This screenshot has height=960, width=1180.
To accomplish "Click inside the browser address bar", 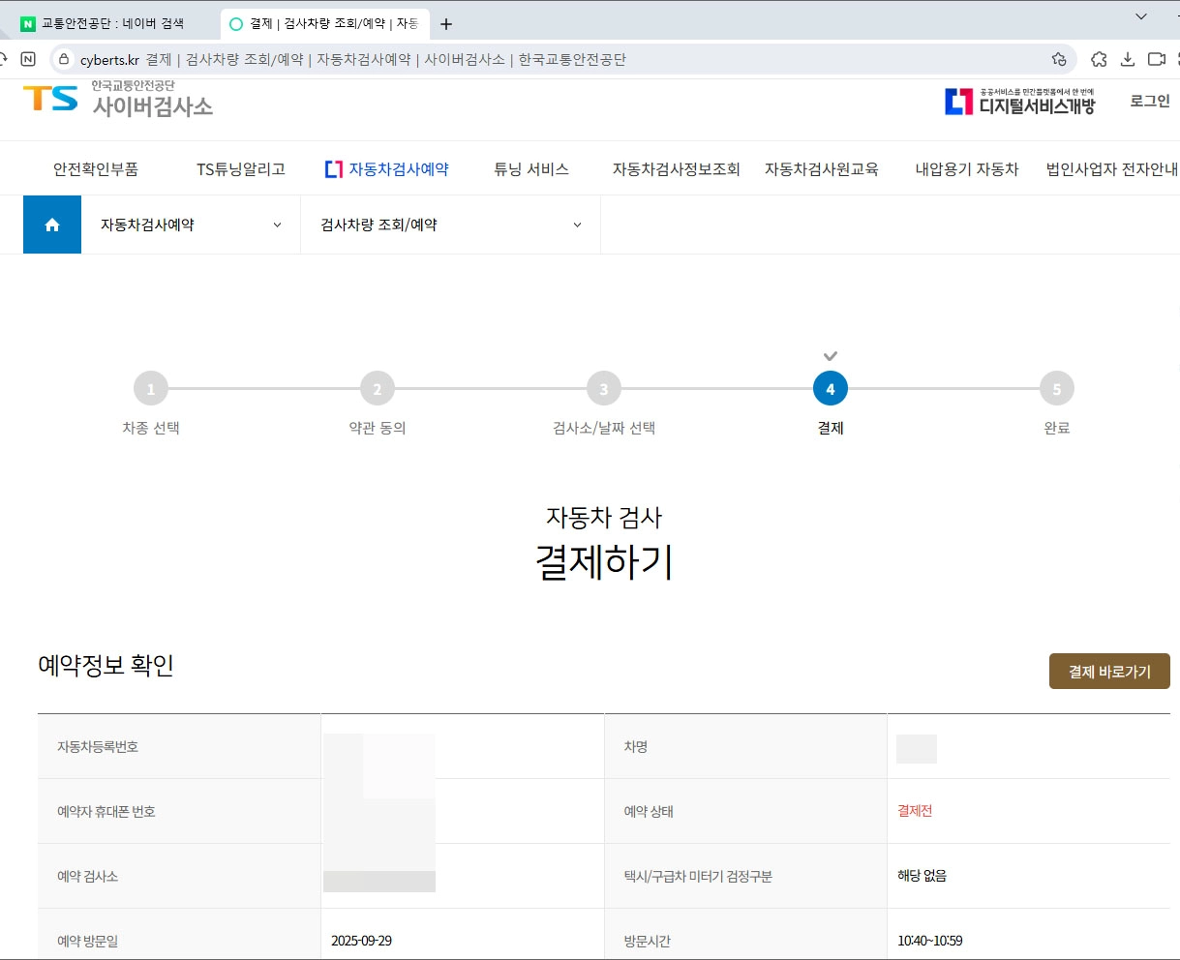I will coord(387,59).
